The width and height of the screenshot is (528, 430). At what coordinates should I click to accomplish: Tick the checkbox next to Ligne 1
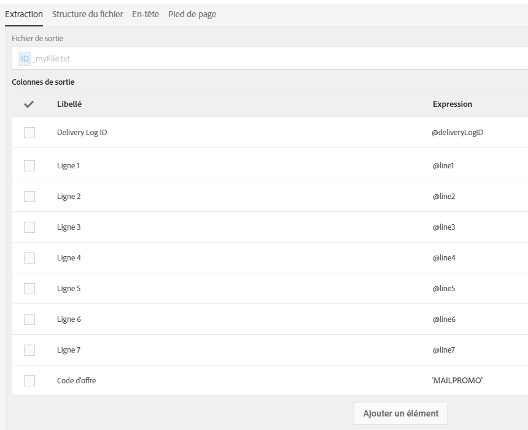point(29,166)
